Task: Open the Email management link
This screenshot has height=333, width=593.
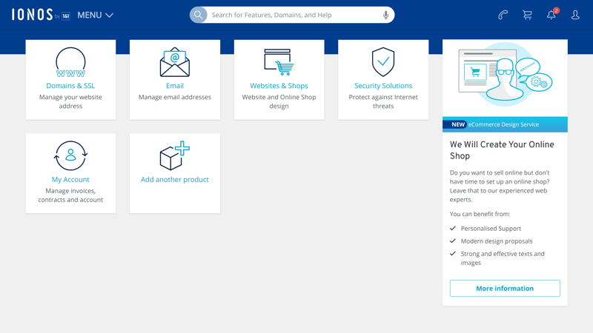Action: (175, 86)
